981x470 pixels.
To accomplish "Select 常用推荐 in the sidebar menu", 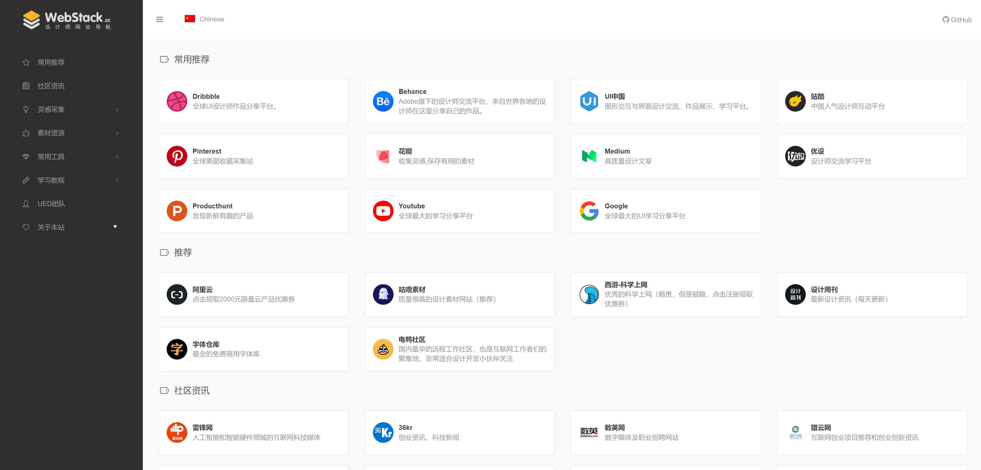I will 51,62.
